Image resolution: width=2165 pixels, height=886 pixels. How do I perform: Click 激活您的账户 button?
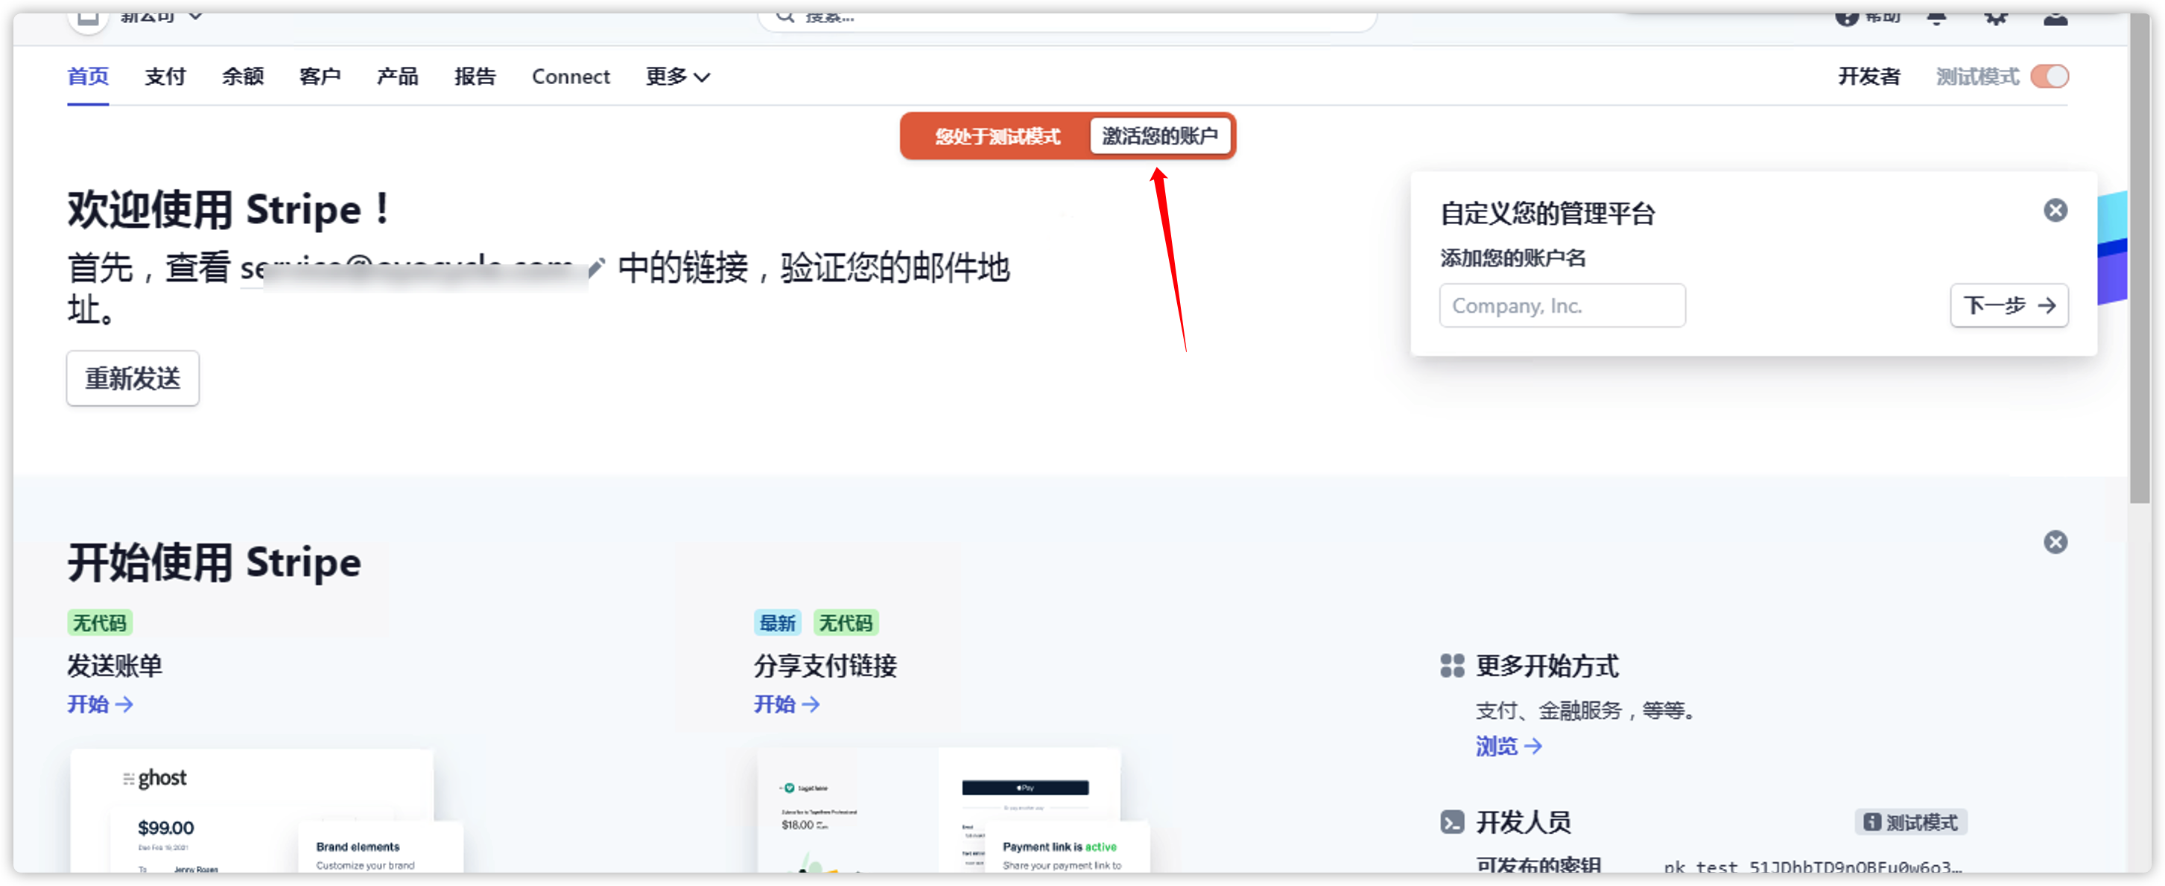coord(1161,136)
